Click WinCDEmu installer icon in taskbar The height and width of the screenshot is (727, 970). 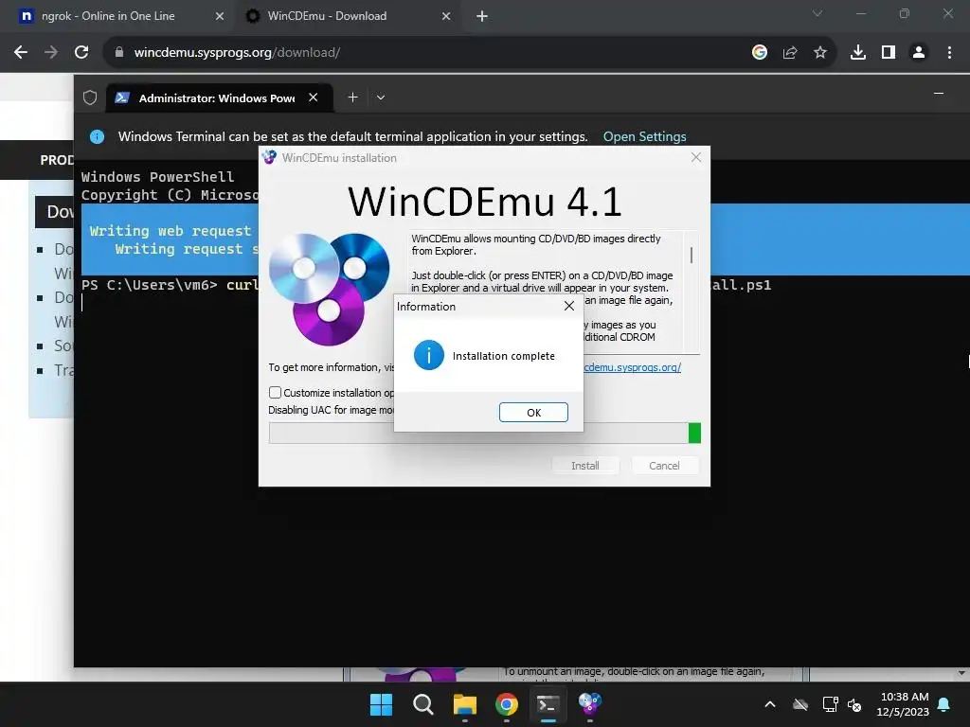point(589,704)
